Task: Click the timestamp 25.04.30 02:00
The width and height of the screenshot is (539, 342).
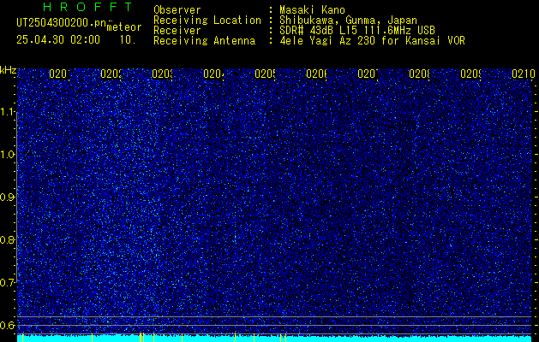Action: pos(58,40)
